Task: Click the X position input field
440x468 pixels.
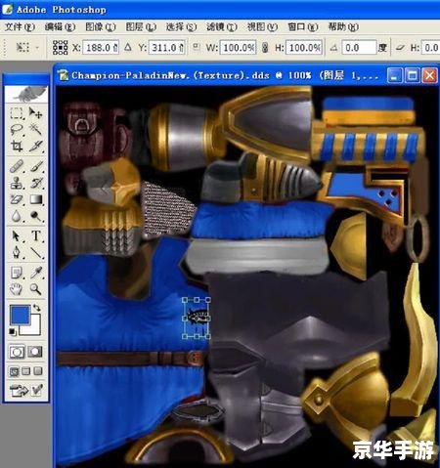Action: pos(101,48)
